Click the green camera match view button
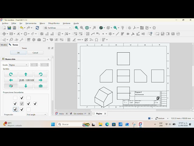The height and width of the screenshot is (146, 194). pos(41,86)
